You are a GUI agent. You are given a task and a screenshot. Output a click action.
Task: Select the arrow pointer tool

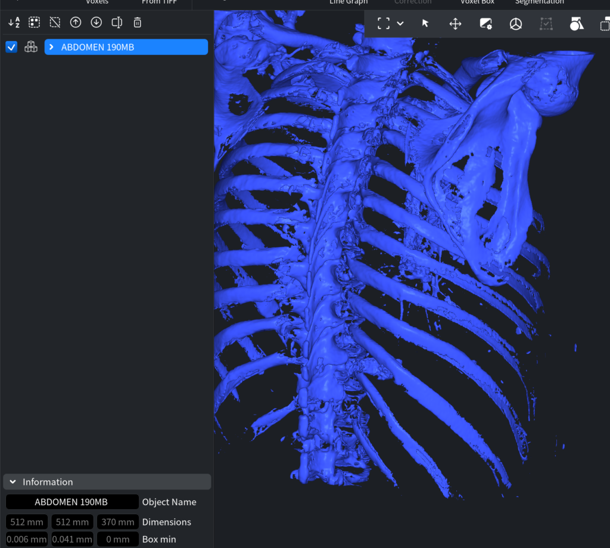click(x=425, y=23)
